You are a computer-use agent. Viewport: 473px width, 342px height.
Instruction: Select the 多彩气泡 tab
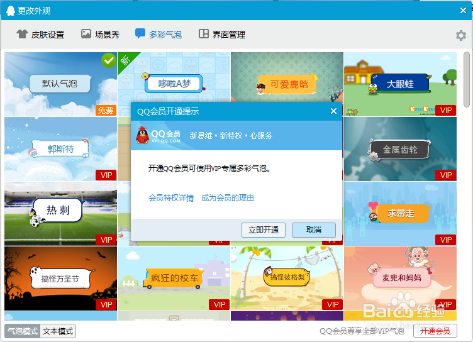pyautogui.click(x=159, y=35)
